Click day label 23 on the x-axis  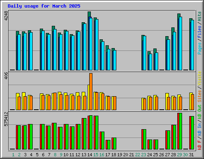143,155
